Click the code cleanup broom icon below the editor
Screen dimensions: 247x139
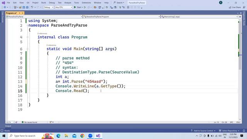click(51, 122)
